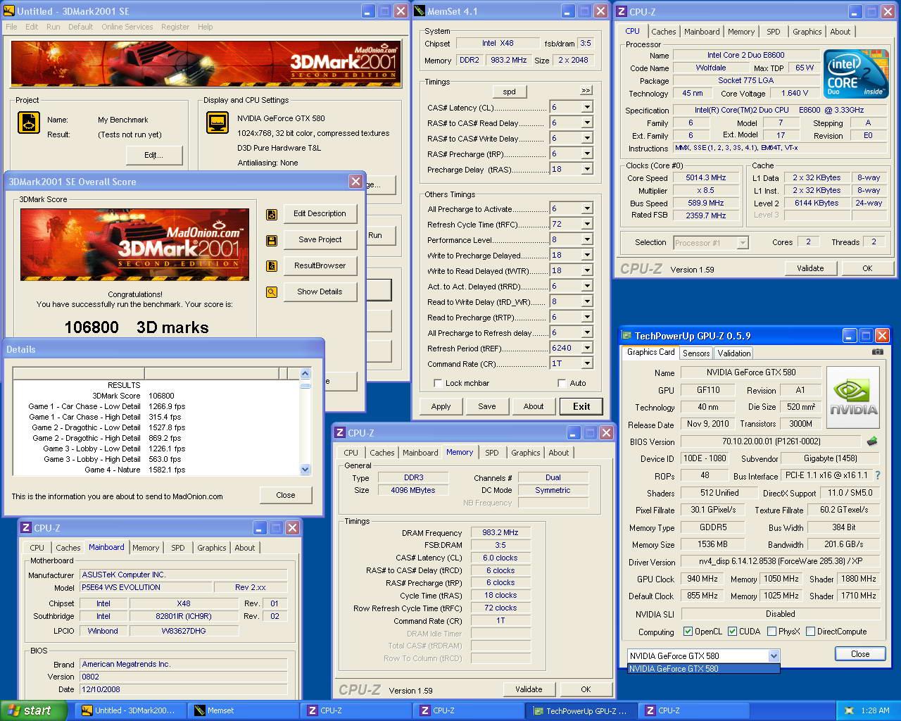Image resolution: width=901 pixels, height=721 pixels.
Task: Open Command Rate (CR) dropdown
Action: (x=586, y=364)
